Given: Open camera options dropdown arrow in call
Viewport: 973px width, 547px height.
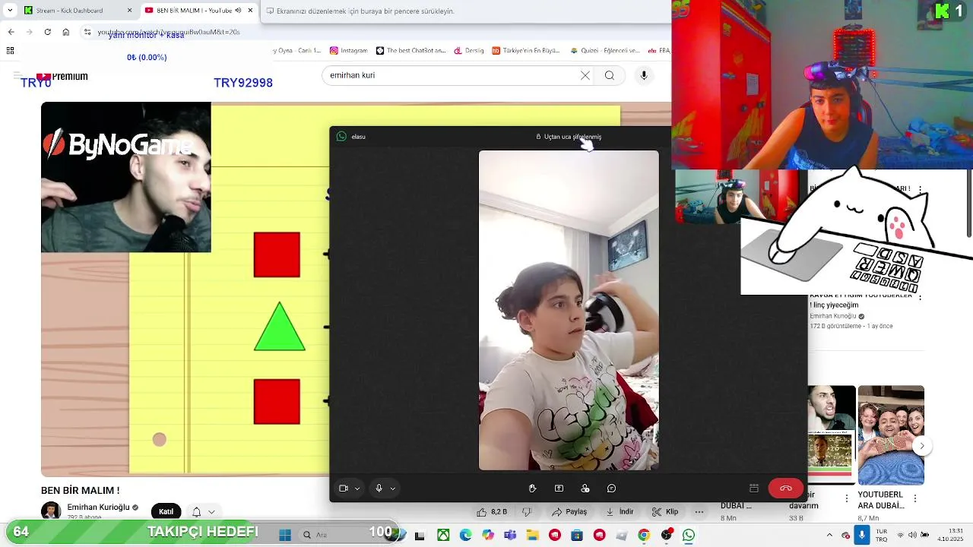Looking at the screenshot, I should [x=357, y=489].
